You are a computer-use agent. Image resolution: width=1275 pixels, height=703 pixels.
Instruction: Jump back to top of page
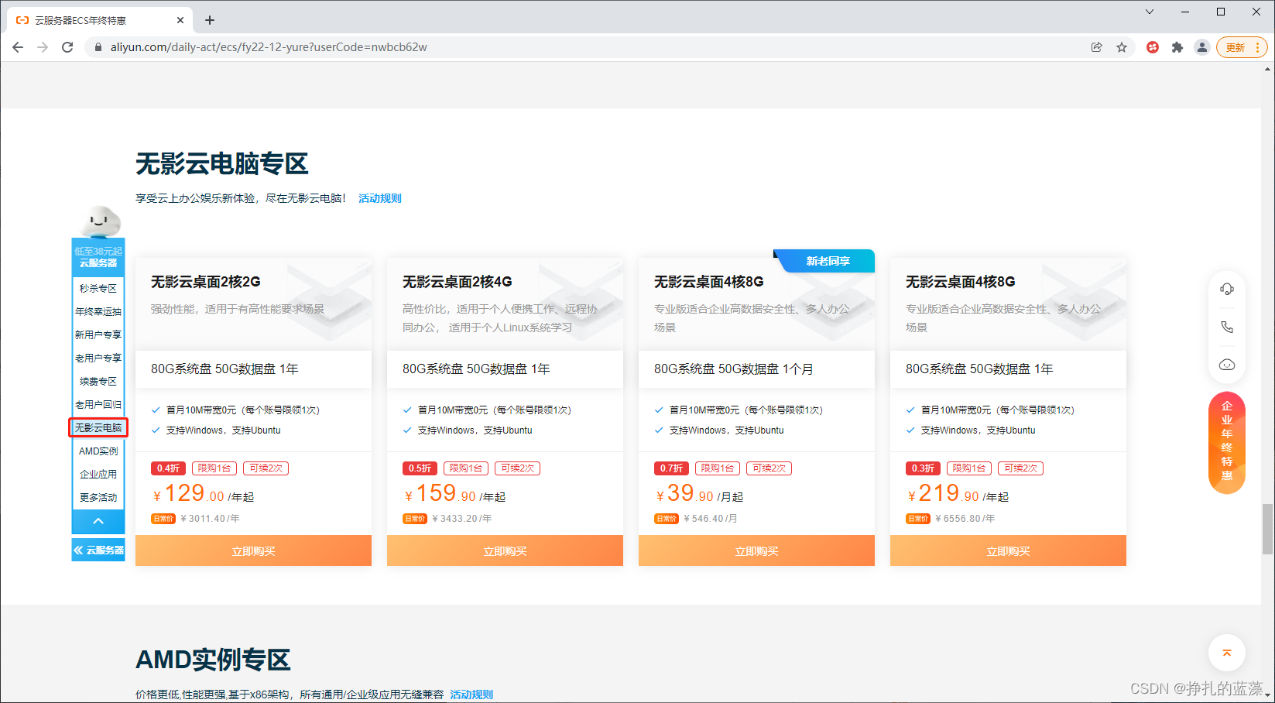tap(1227, 653)
